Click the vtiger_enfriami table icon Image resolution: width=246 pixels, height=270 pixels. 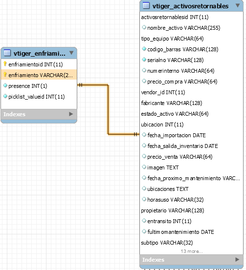[7, 53]
